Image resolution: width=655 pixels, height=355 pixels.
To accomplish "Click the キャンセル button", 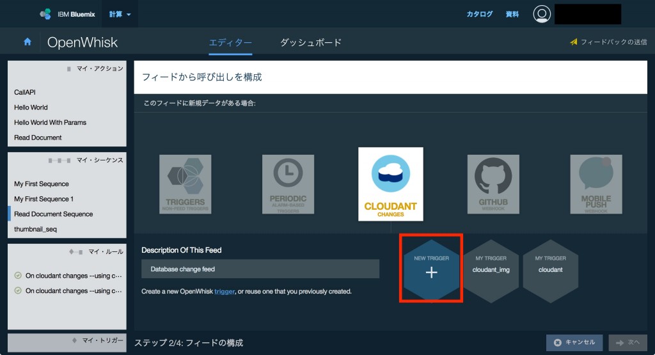I will [574, 342].
